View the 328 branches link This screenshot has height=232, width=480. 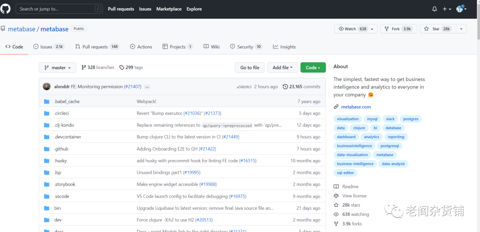point(98,68)
